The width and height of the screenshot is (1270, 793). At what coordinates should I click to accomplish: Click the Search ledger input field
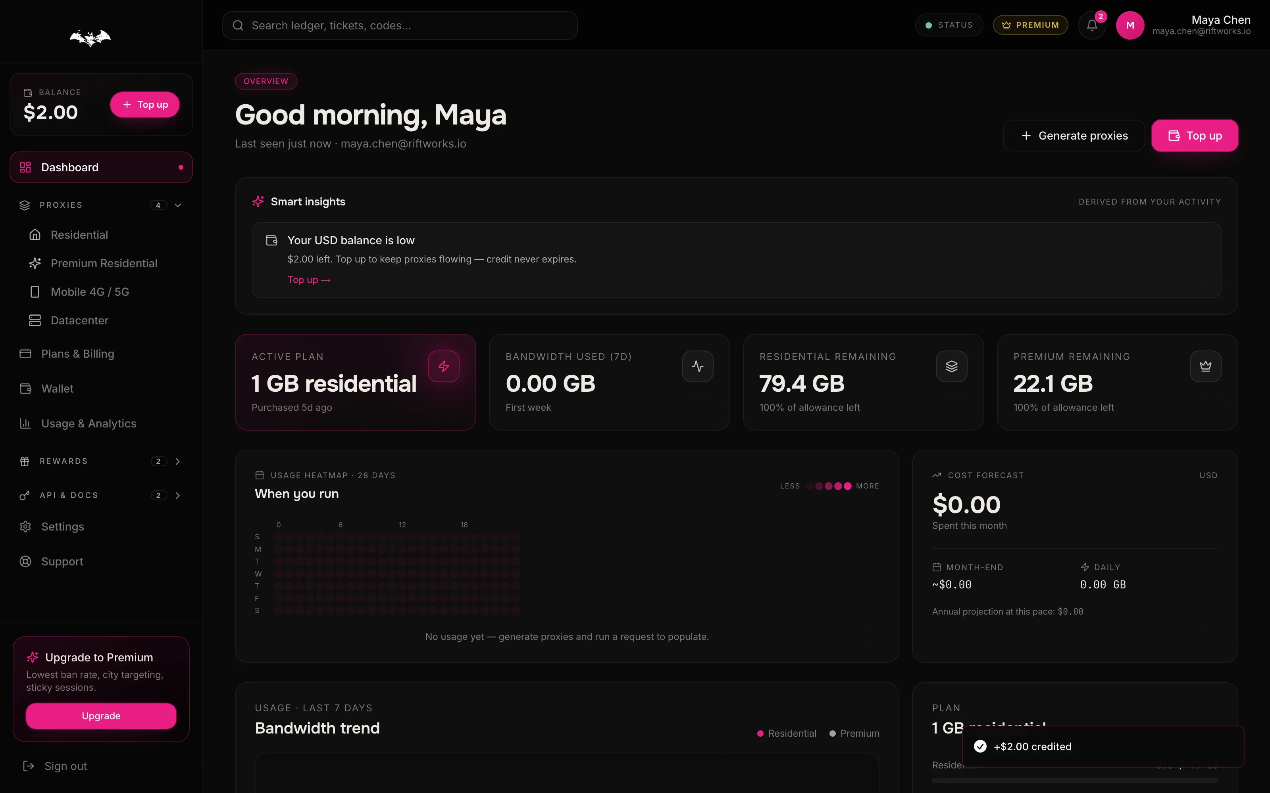(x=400, y=26)
